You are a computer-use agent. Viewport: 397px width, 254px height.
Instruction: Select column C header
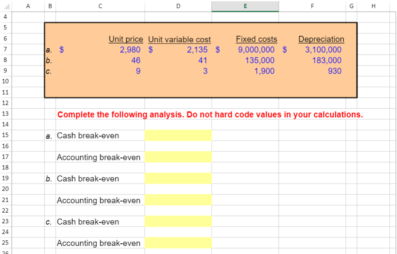[100, 6]
